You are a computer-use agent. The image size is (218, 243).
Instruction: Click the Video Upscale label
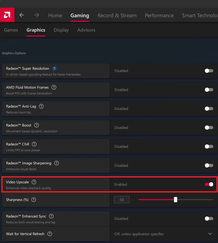pyautogui.click(x=17, y=182)
